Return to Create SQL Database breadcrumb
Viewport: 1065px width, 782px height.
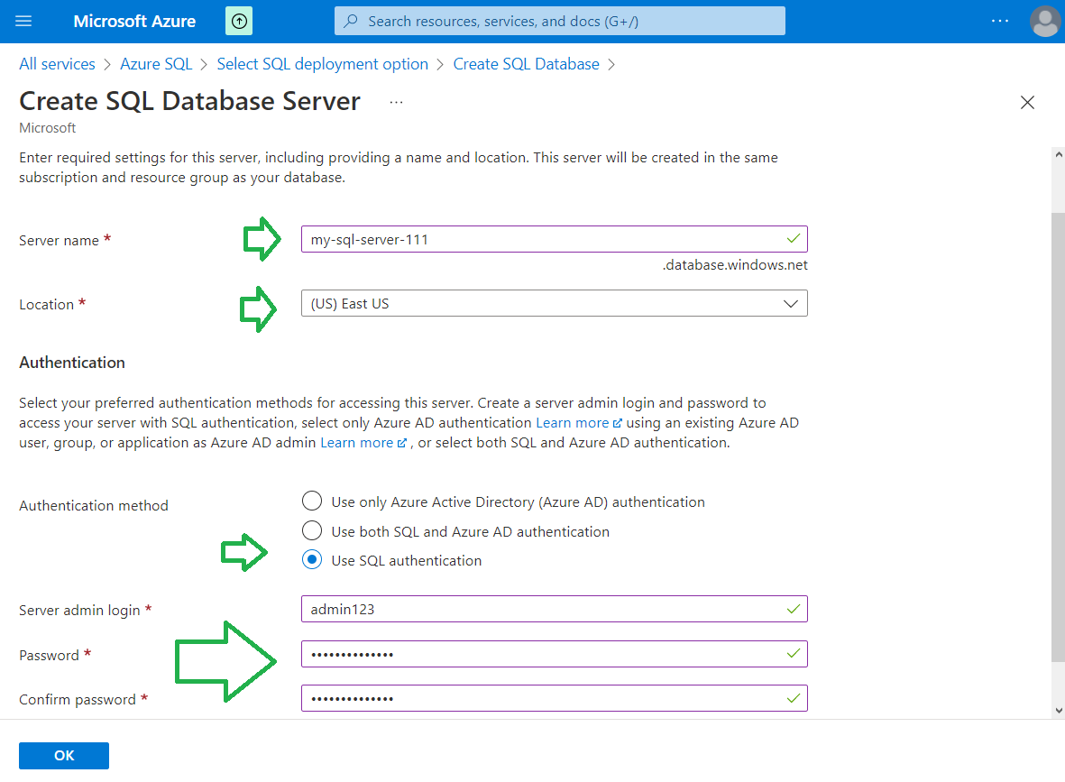(527, 64)
